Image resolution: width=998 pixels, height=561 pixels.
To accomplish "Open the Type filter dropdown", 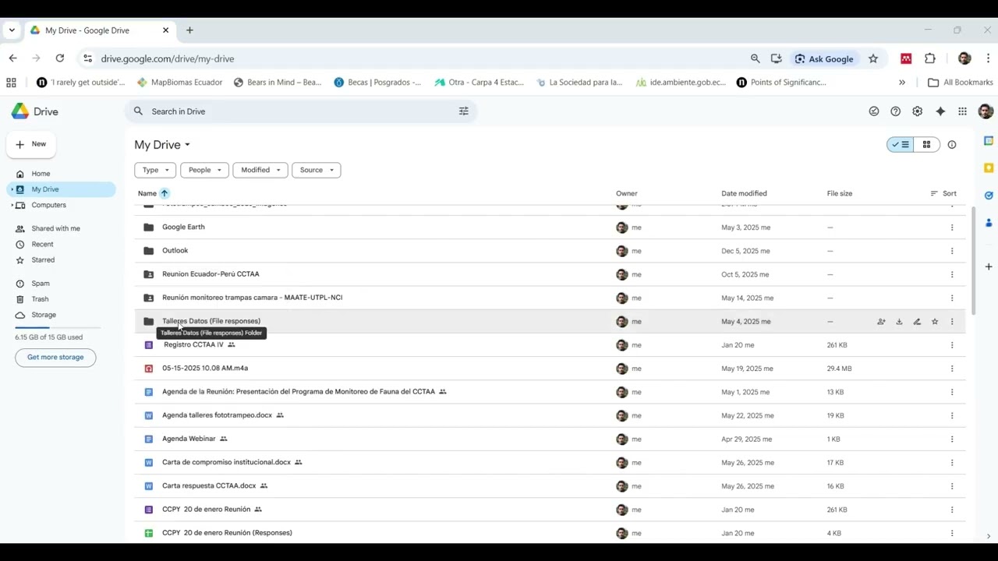I will click(x=155, y=170).
